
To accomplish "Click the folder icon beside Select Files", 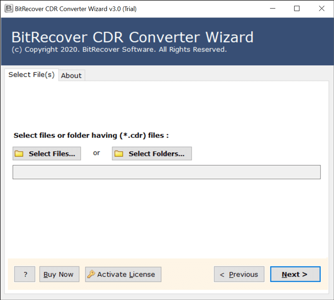I will (19, 154).
